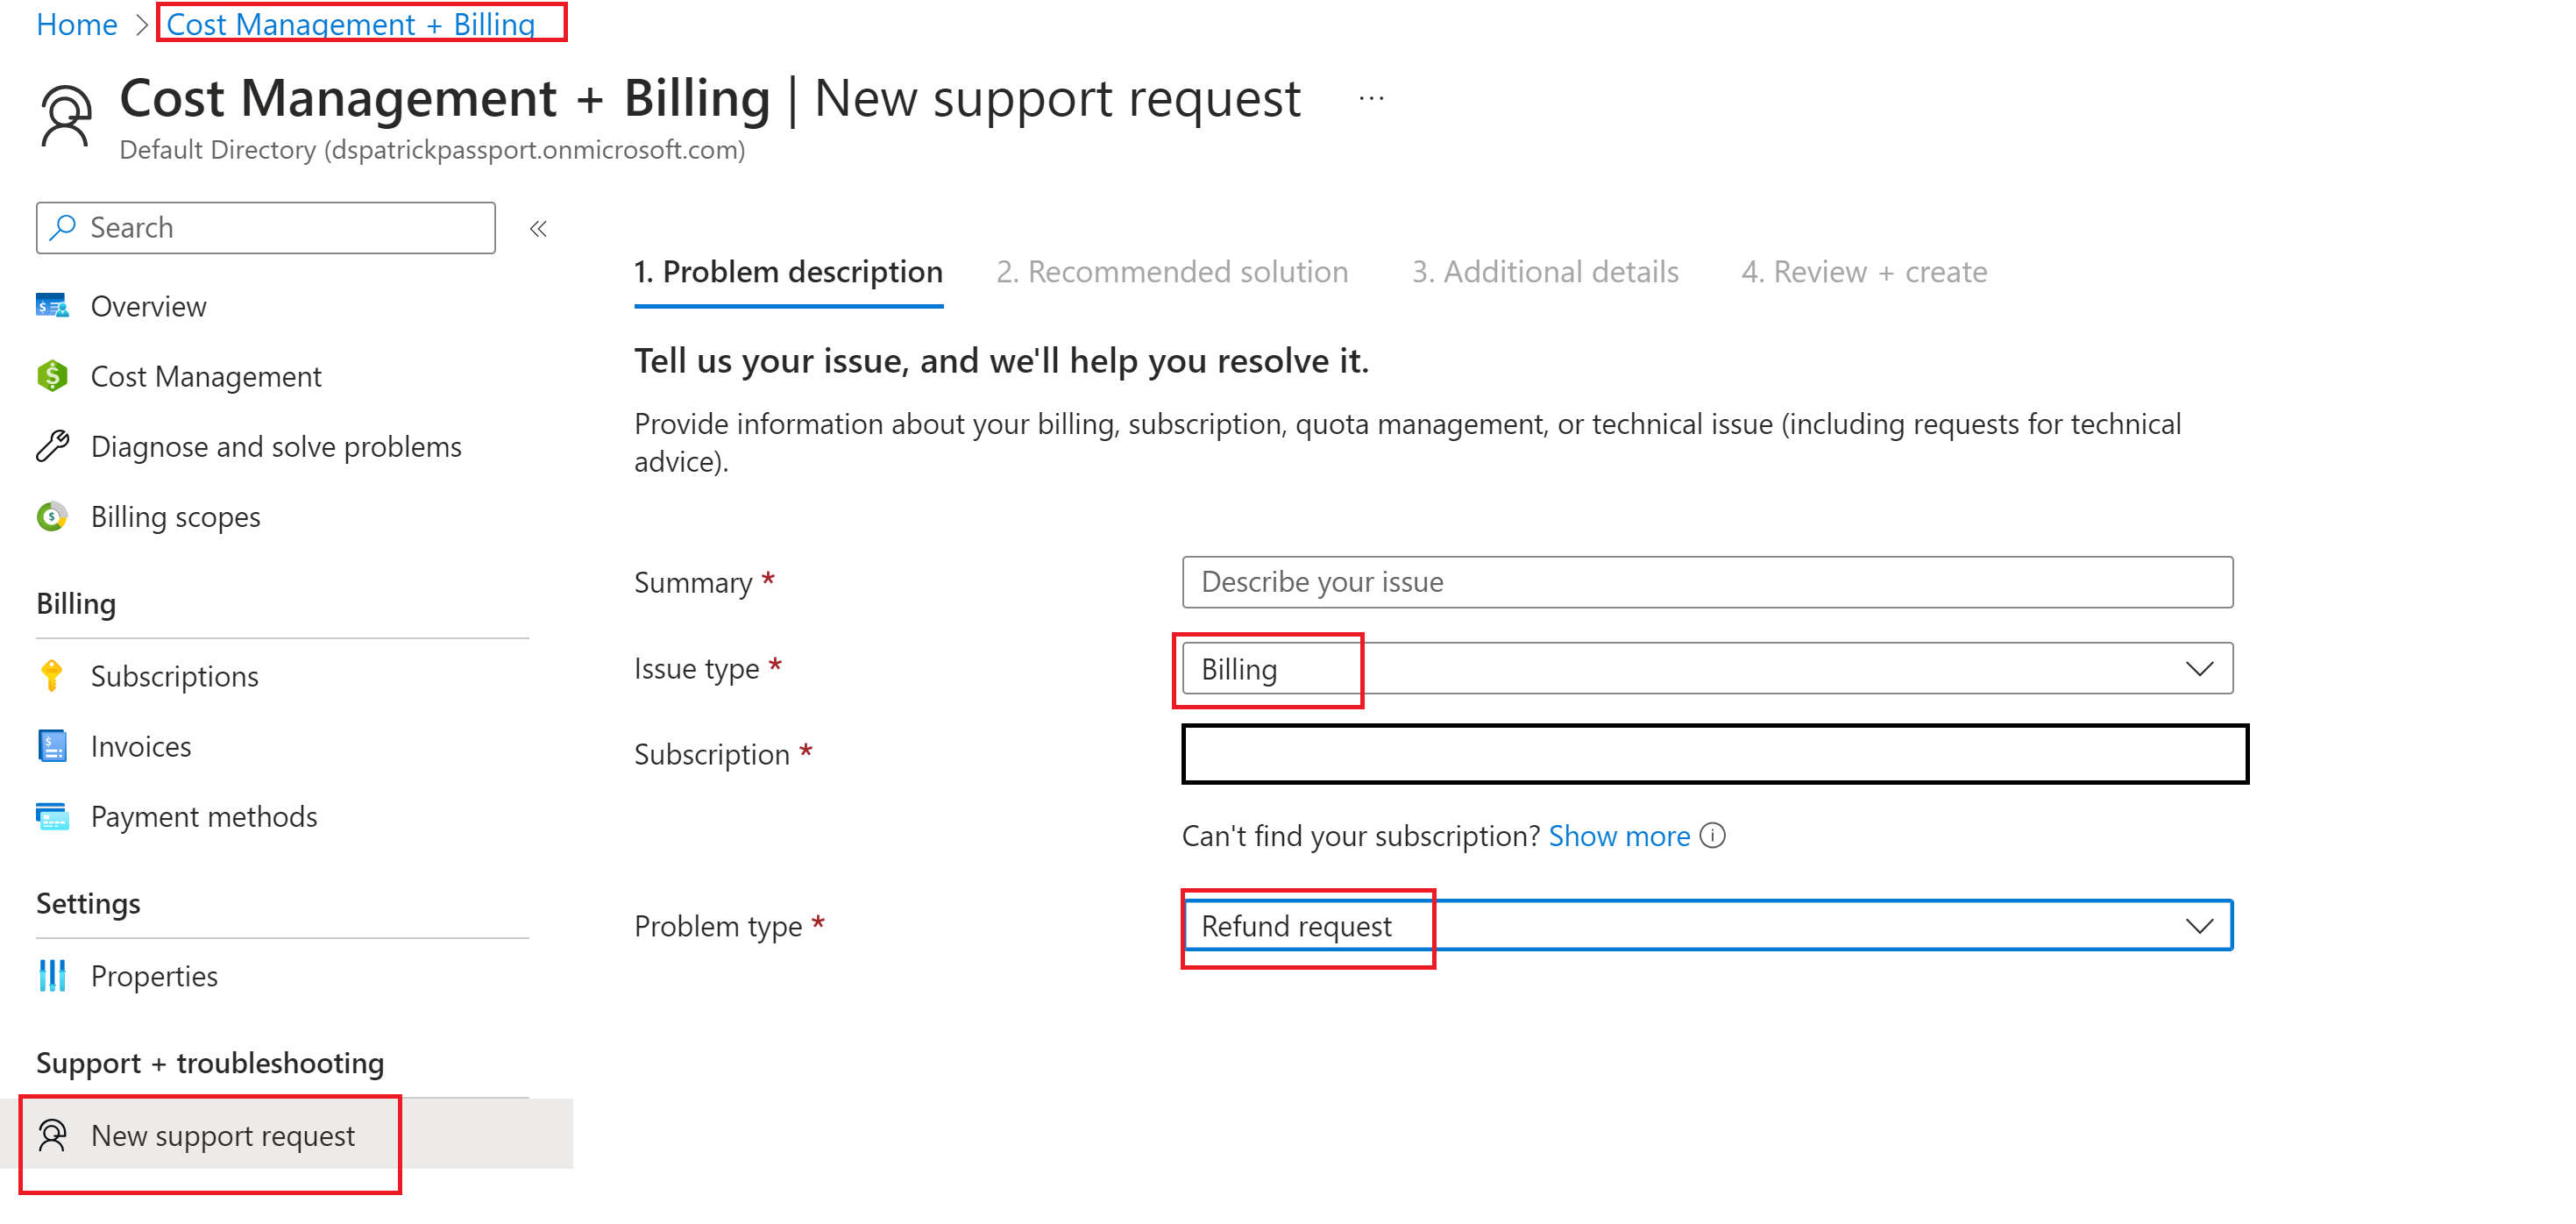Select Billing scopes in the sidebar
Screen dimensions: 2576x1224
click(x=175, y=516)
